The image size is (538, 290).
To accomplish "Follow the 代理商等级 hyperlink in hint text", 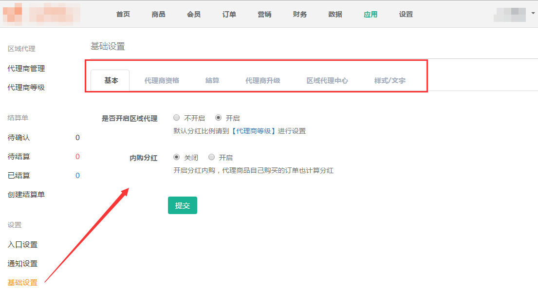I will (253, 131).
